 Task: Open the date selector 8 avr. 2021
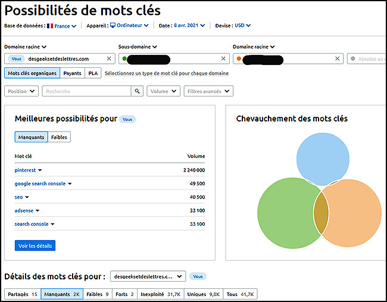(189, 26)
